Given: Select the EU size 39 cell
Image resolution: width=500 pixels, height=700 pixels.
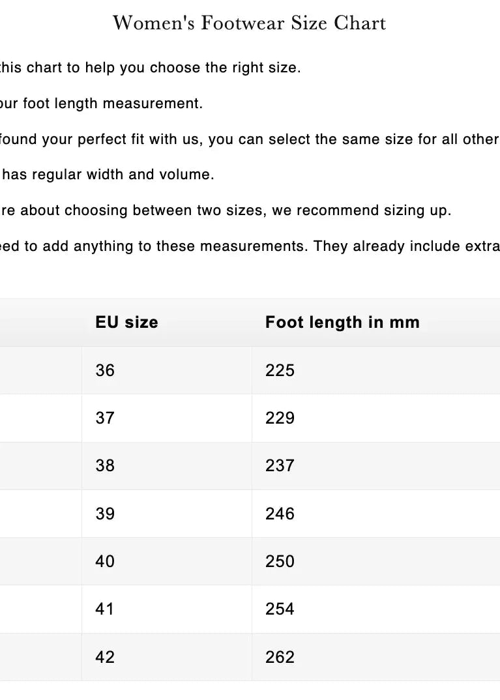Looking at the screenshot, I should 105,514.
